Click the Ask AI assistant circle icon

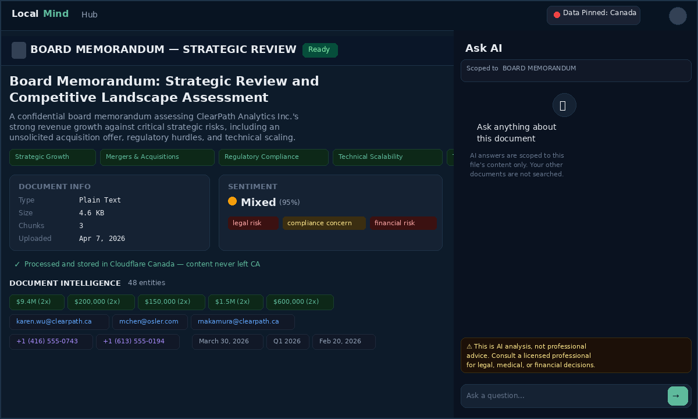pyautogui.click(x=564, y=105)
